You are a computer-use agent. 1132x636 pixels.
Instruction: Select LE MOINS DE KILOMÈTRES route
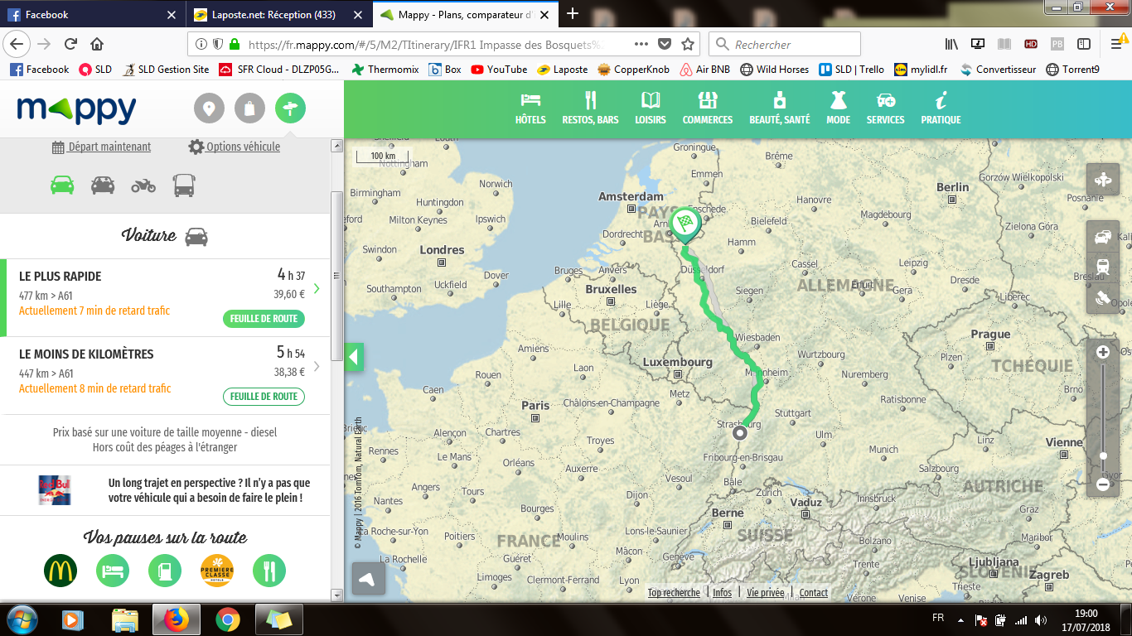pos(165,375)
